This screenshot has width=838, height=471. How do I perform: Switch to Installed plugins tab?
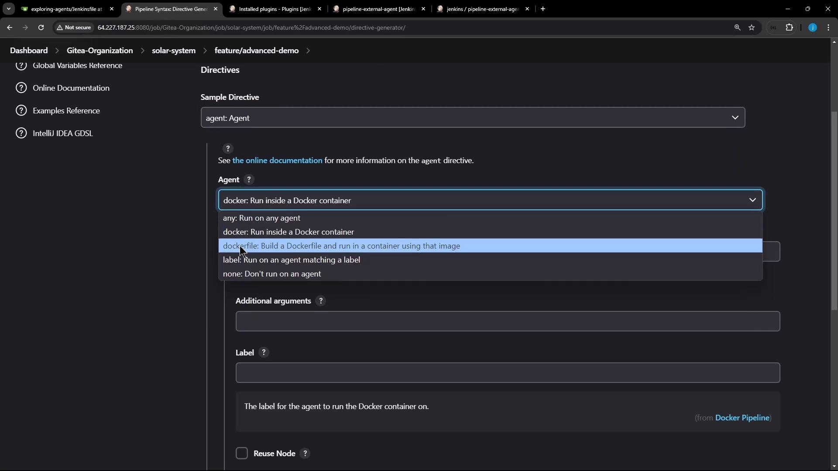coord(275,9)
